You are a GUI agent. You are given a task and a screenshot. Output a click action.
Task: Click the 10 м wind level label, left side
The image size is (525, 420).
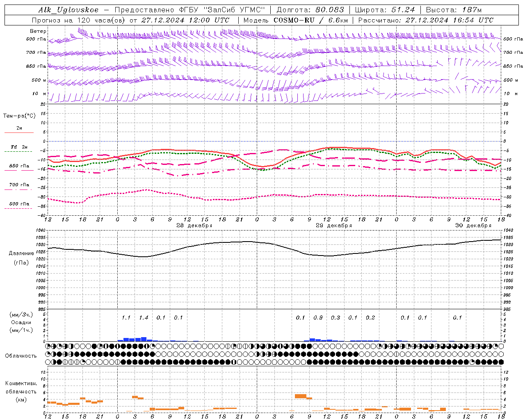[x=39, y=94]
